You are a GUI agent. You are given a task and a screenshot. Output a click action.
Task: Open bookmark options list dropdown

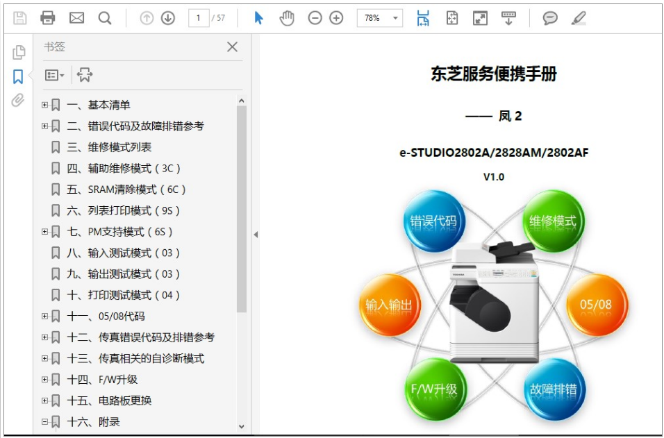pos(54,76)
